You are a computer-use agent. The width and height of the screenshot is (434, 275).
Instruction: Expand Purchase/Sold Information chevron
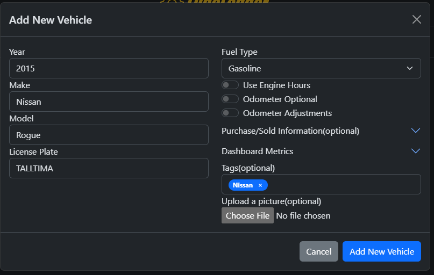click(x=415, y=131)
